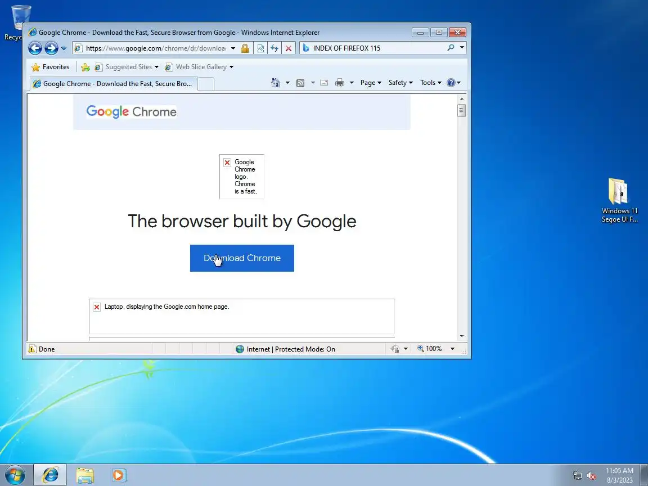Image resolution: width=648 pixels, height=486 pixels.
Task: Click the Google Chrome logo header
Action: [x=132, y=111]
